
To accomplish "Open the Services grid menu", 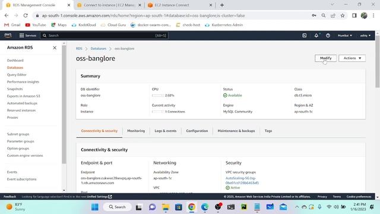I will point(28,36).
